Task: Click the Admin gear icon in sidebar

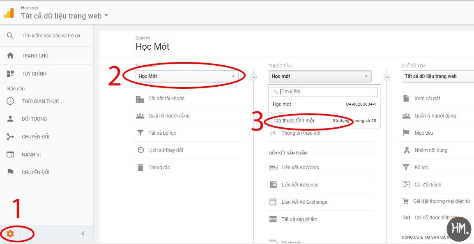Action: (x=10, y=234)
